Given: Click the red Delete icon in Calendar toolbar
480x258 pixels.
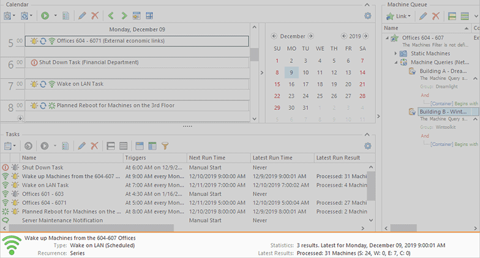Looking at the screenshot, I should point(94,15).
